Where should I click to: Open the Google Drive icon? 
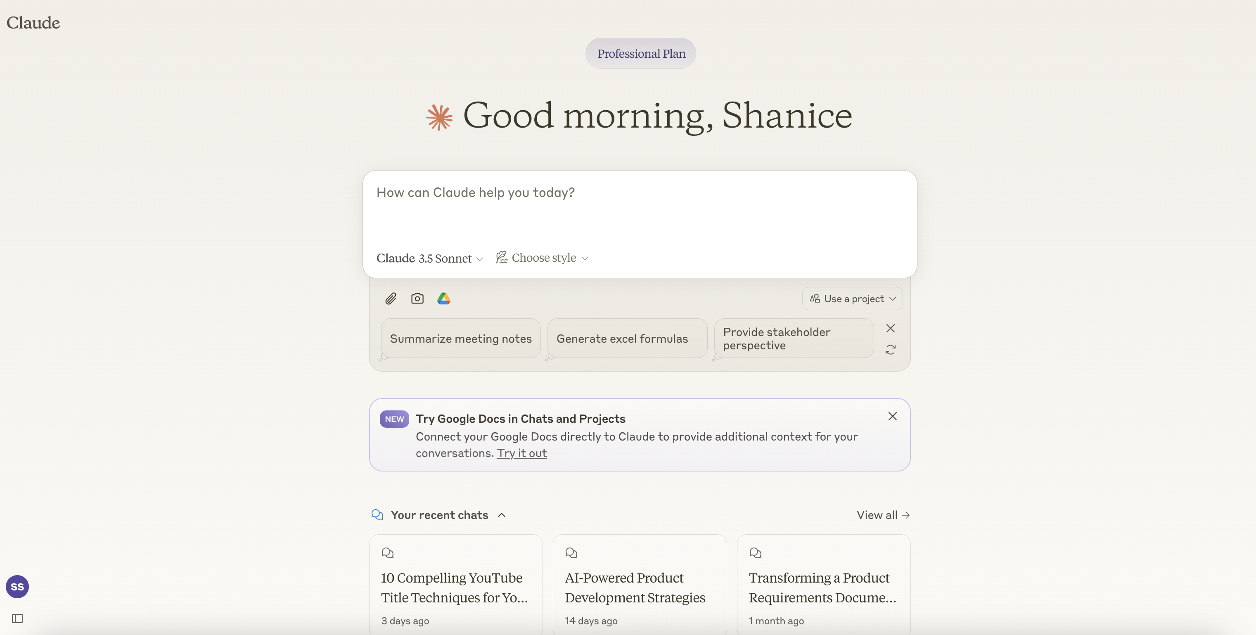tap(444, 299)
